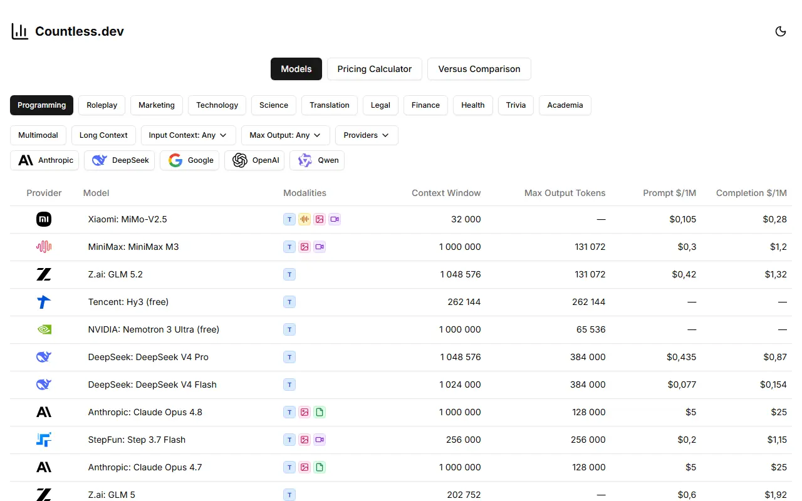The height and width of the screenshot is (501, 802).
Task: Open the Max Output dropdown
Action: click(x=286, y=135)
